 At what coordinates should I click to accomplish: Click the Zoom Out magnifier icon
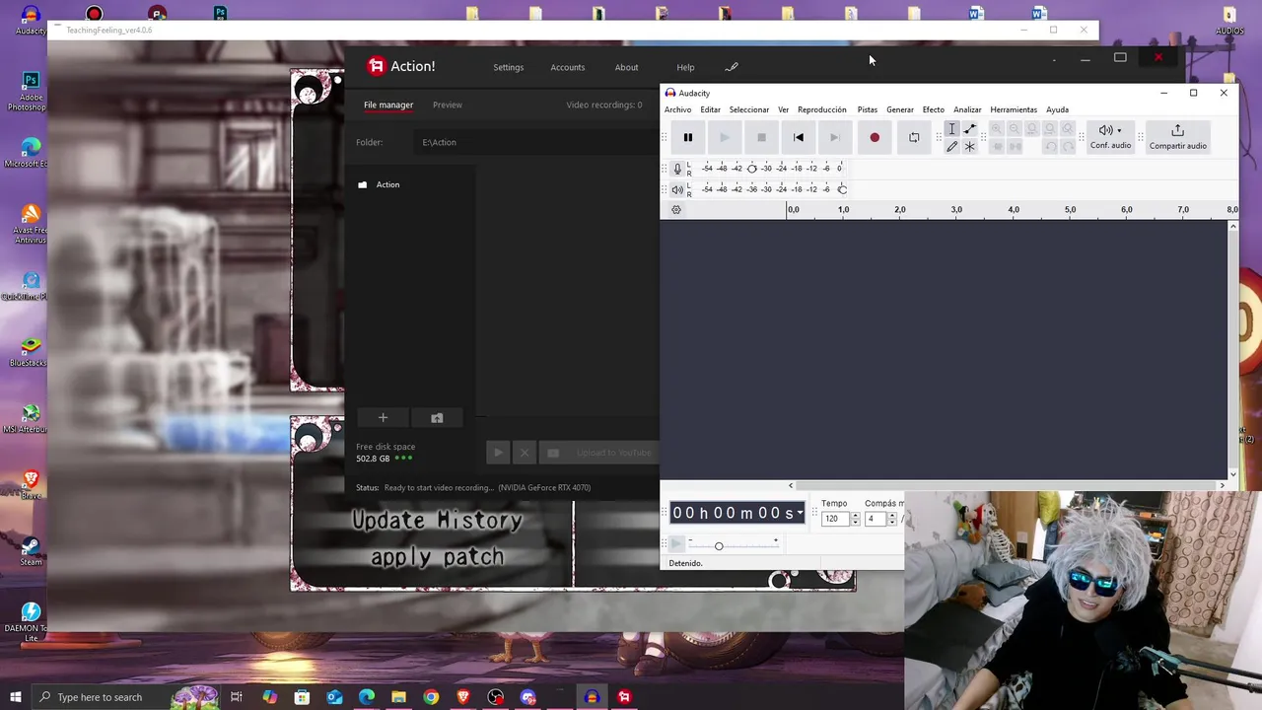pyautogui.click(x=1015, y=129)
